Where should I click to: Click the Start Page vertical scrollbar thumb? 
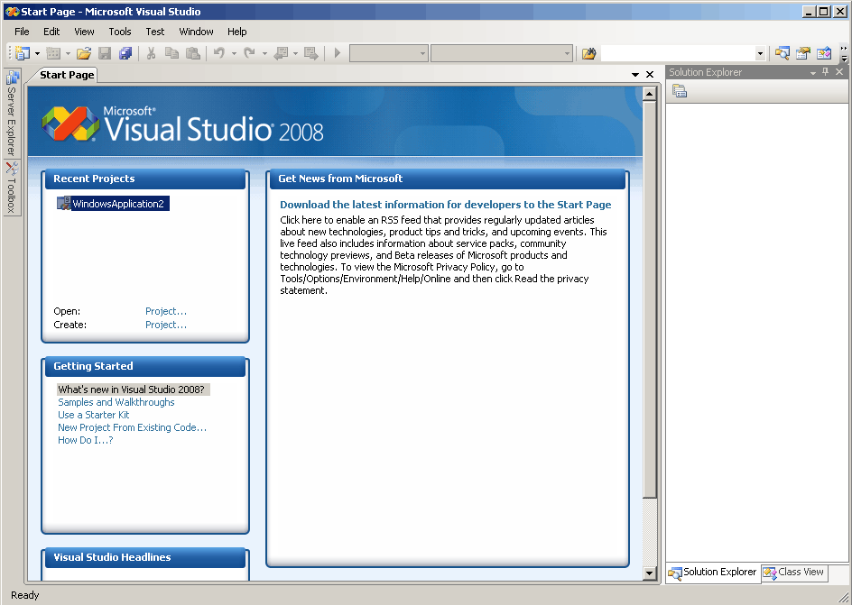[649, 299]
